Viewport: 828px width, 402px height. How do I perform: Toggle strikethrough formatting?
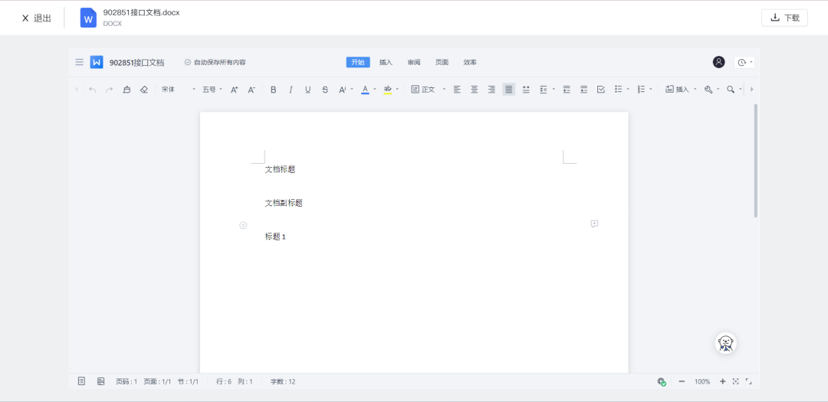(325, 90)
